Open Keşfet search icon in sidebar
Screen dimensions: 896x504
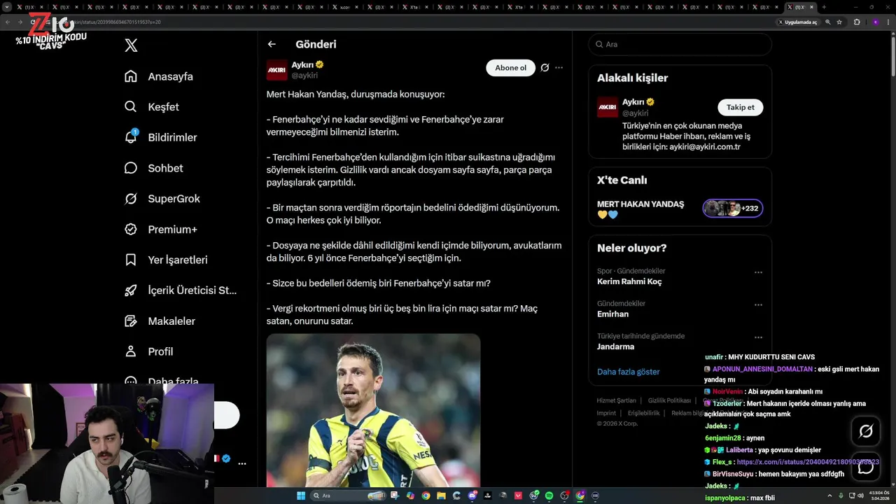tap(131, 107)
